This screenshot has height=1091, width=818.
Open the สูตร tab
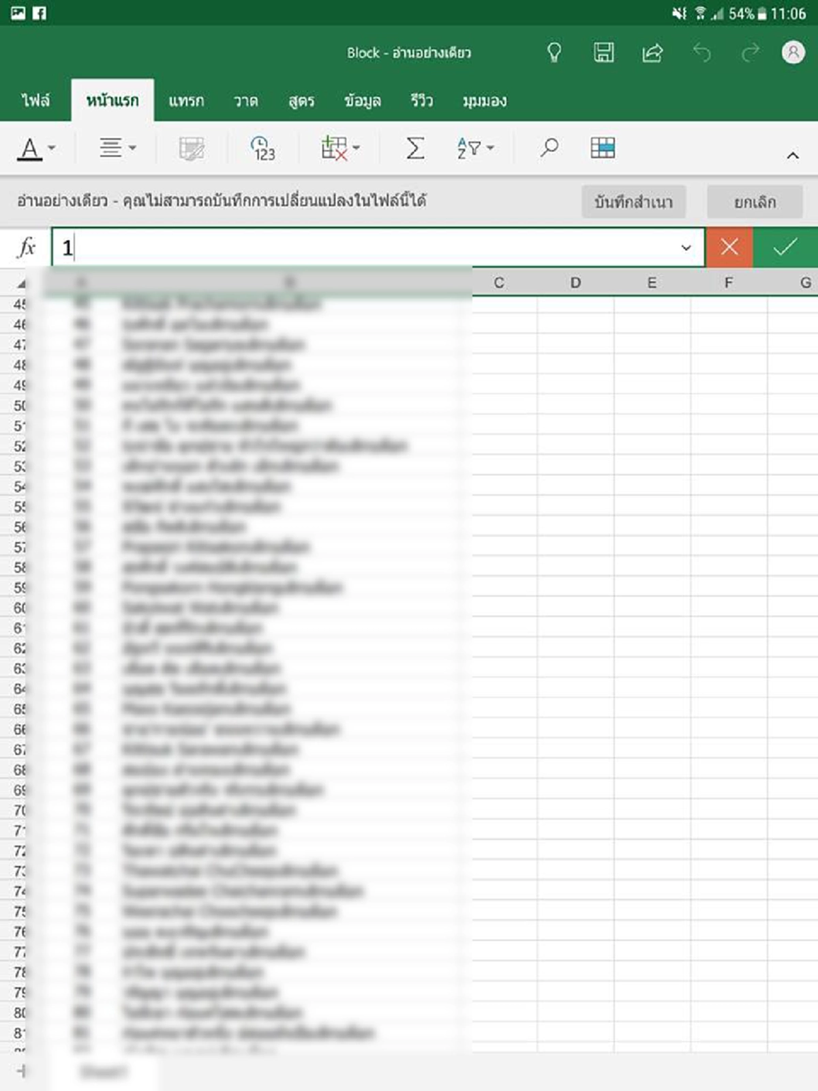click(301, 101)
